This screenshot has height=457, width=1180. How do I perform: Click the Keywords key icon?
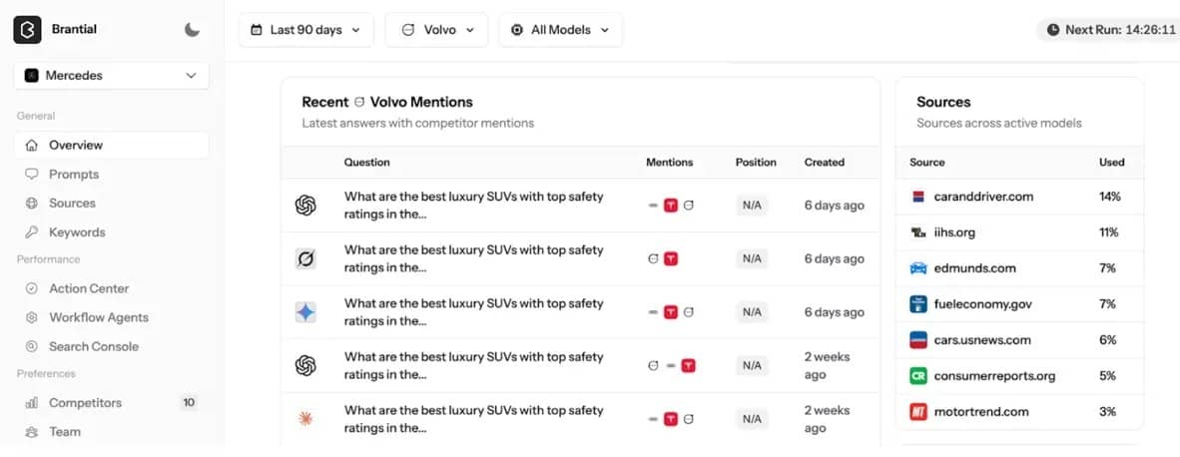point(32,232)
